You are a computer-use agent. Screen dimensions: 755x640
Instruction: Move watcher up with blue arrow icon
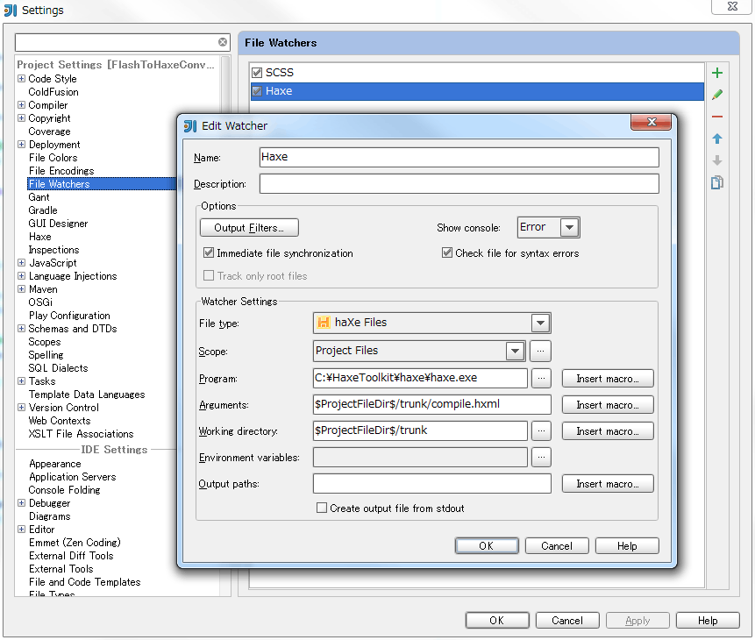tap(717, 139)
